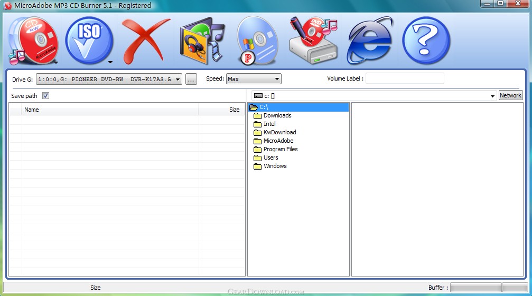The height and width of the screenshot is (296, 532).
Task: Click the ellipsis button next to drive
Action: 191,79
